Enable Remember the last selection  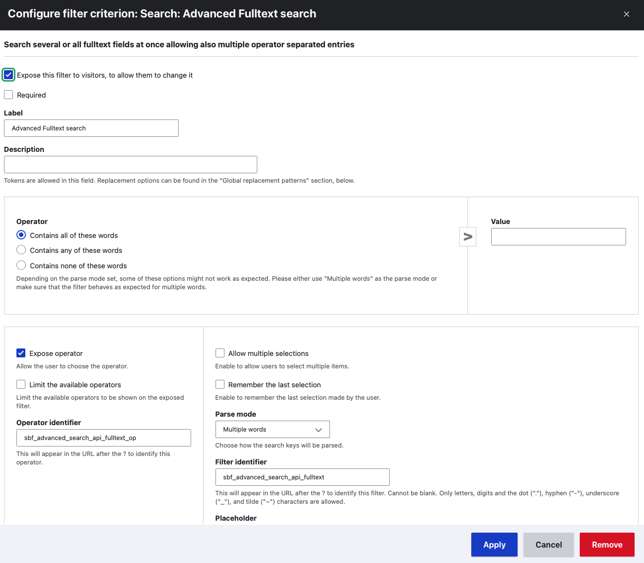click(220, 384)
